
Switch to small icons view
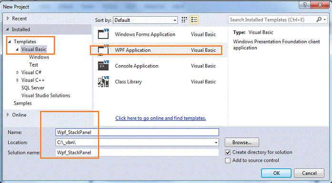(x=184, y=20)
